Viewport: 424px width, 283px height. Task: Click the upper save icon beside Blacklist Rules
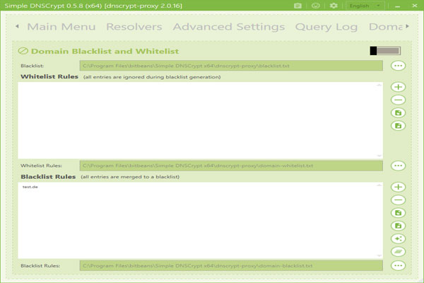click(x=398, y=213)
